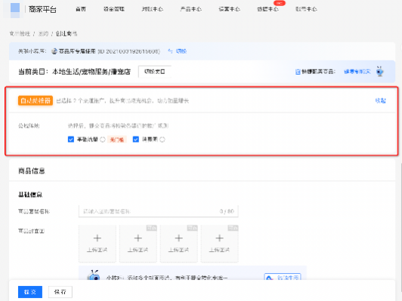Screen dimensions: 402x301
Task: Click the swap arrows icon beside 切换
Action: 170,51
